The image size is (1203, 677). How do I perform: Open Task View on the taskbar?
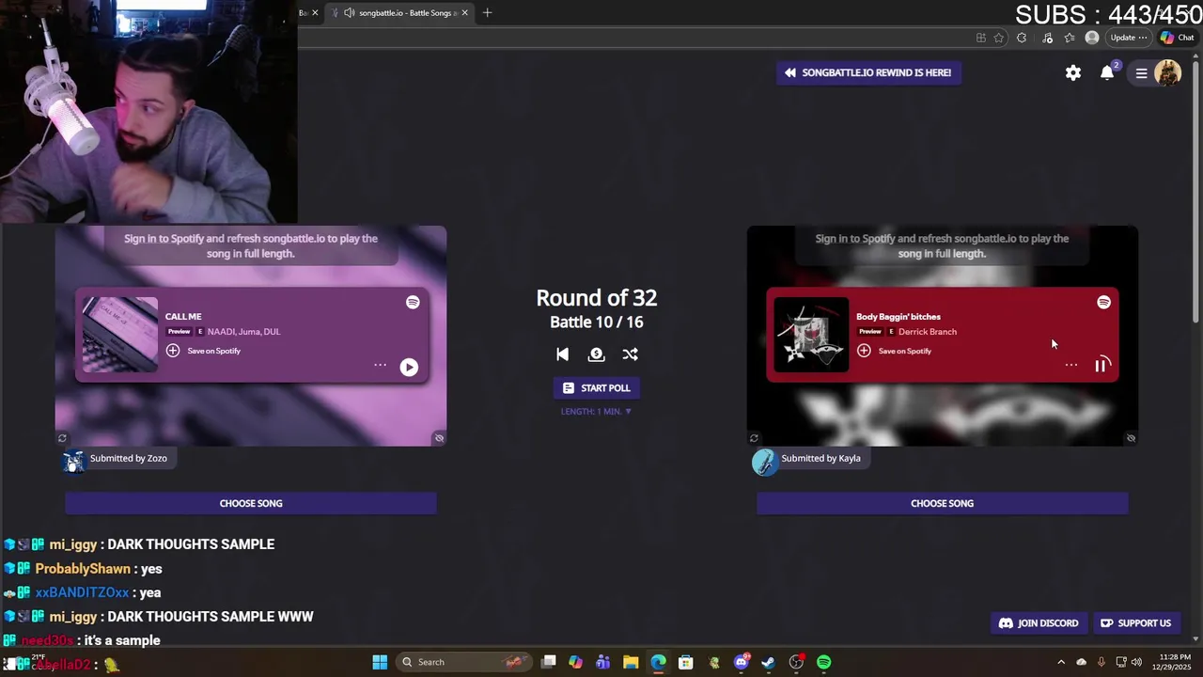pyautogui.click(x=549, y=662)
